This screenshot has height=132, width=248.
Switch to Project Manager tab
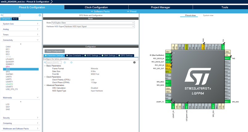(160, 7)
